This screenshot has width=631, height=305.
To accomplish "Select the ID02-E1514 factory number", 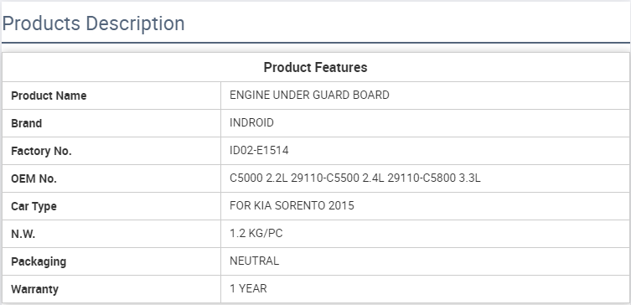I will tap(259, 151).
